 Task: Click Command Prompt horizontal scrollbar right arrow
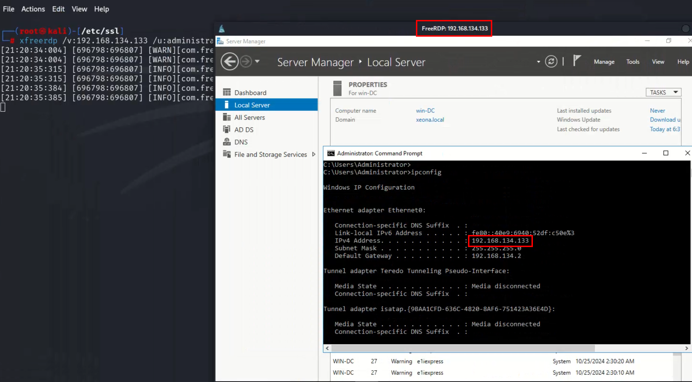point(687,348)
